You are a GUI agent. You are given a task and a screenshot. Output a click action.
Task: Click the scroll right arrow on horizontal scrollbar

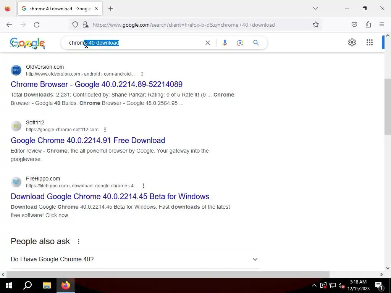pos(381,274)
